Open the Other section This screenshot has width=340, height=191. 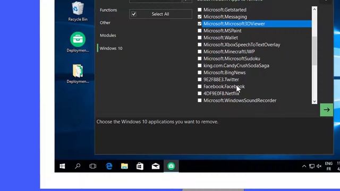pos(105,23)
